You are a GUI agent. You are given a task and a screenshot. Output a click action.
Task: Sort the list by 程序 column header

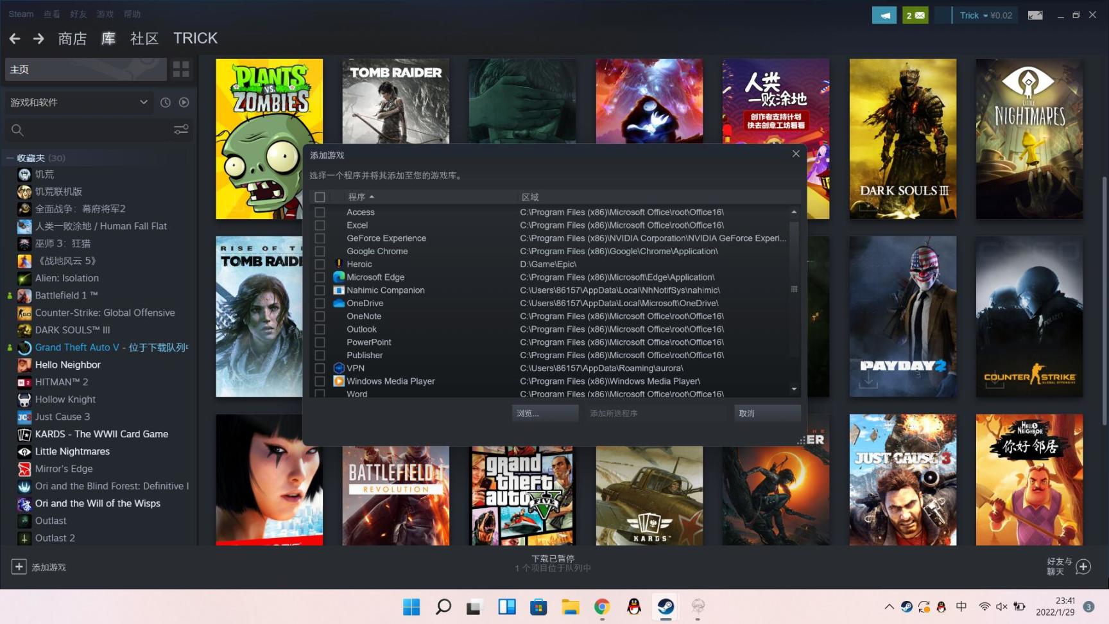pyautogui.click(x=361, y=197)
